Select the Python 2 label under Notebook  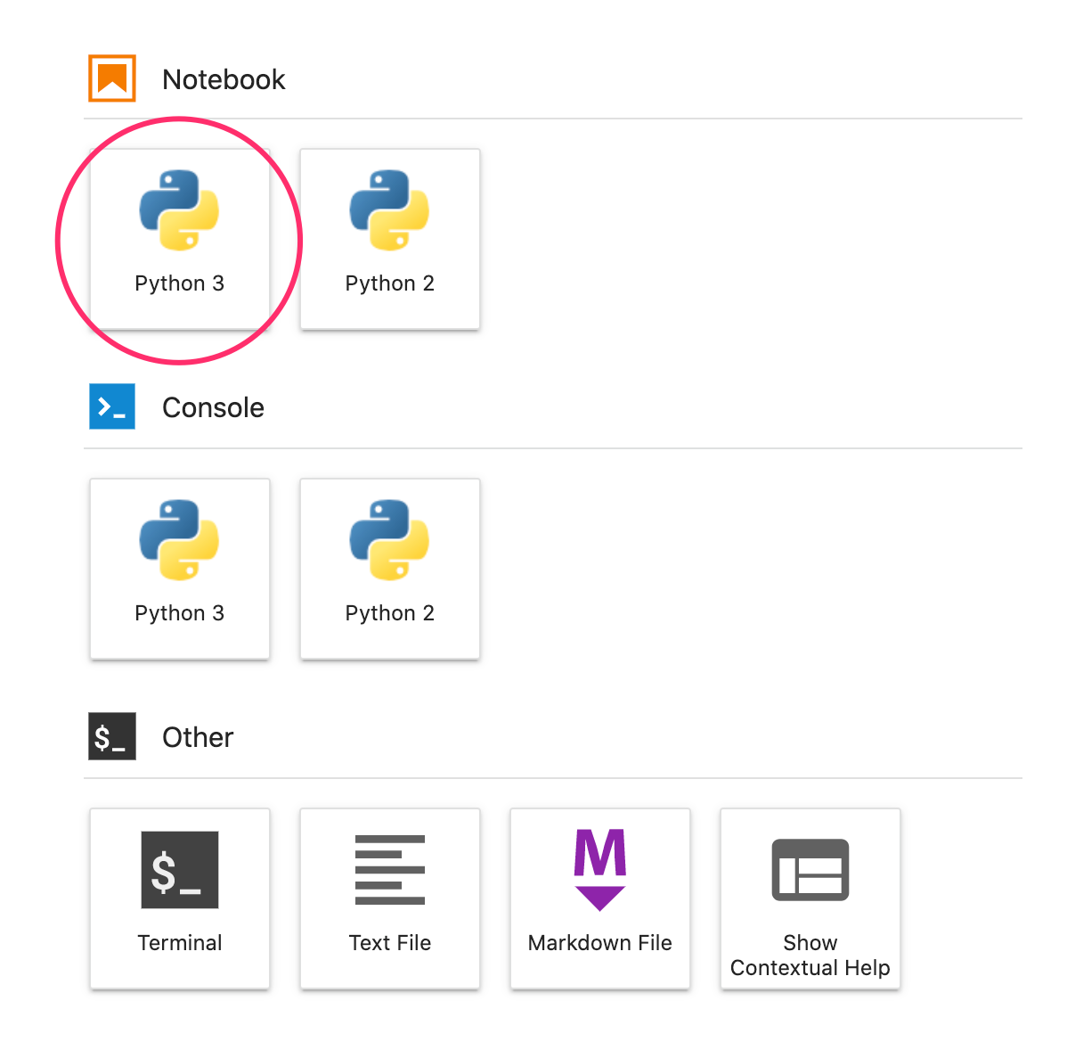(389, 283)
